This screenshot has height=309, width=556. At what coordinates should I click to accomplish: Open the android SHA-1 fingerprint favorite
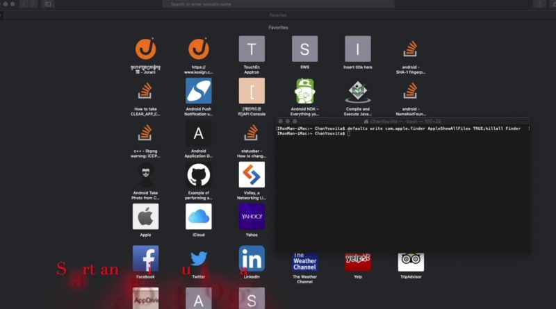click(x=411, y=49)
